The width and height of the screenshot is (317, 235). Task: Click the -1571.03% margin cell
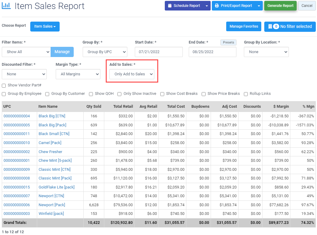(x=305, y=125)
